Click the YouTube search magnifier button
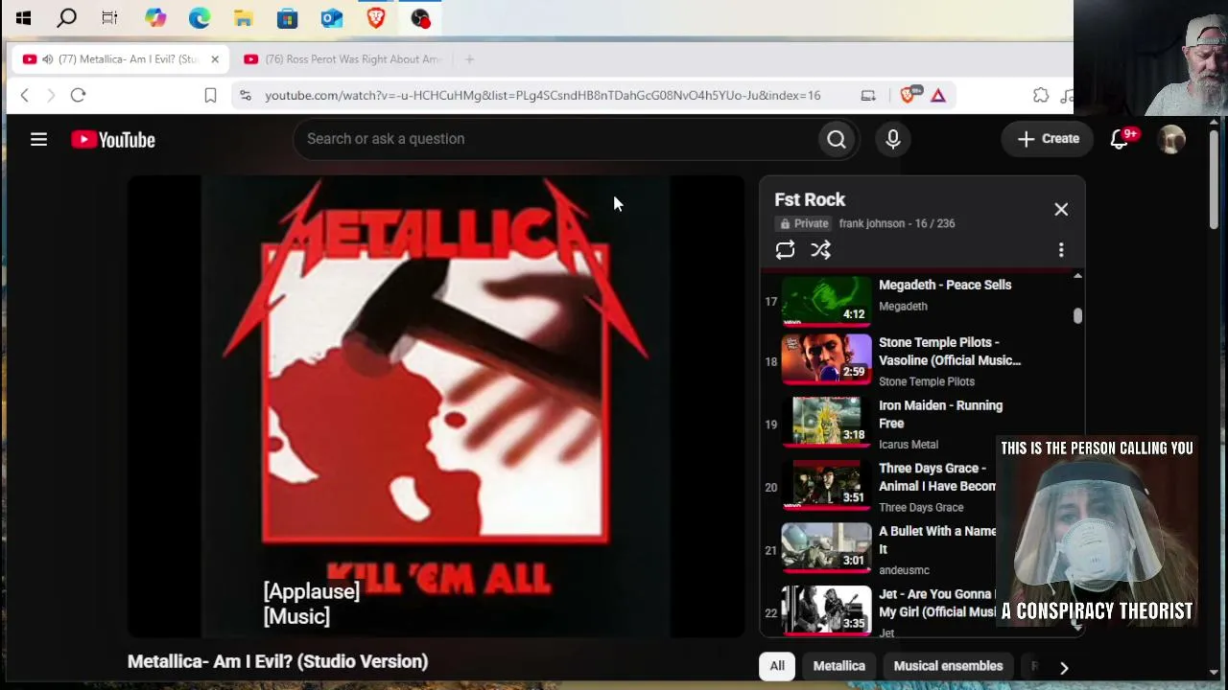Screen dimensions: 1228x690 837,139
